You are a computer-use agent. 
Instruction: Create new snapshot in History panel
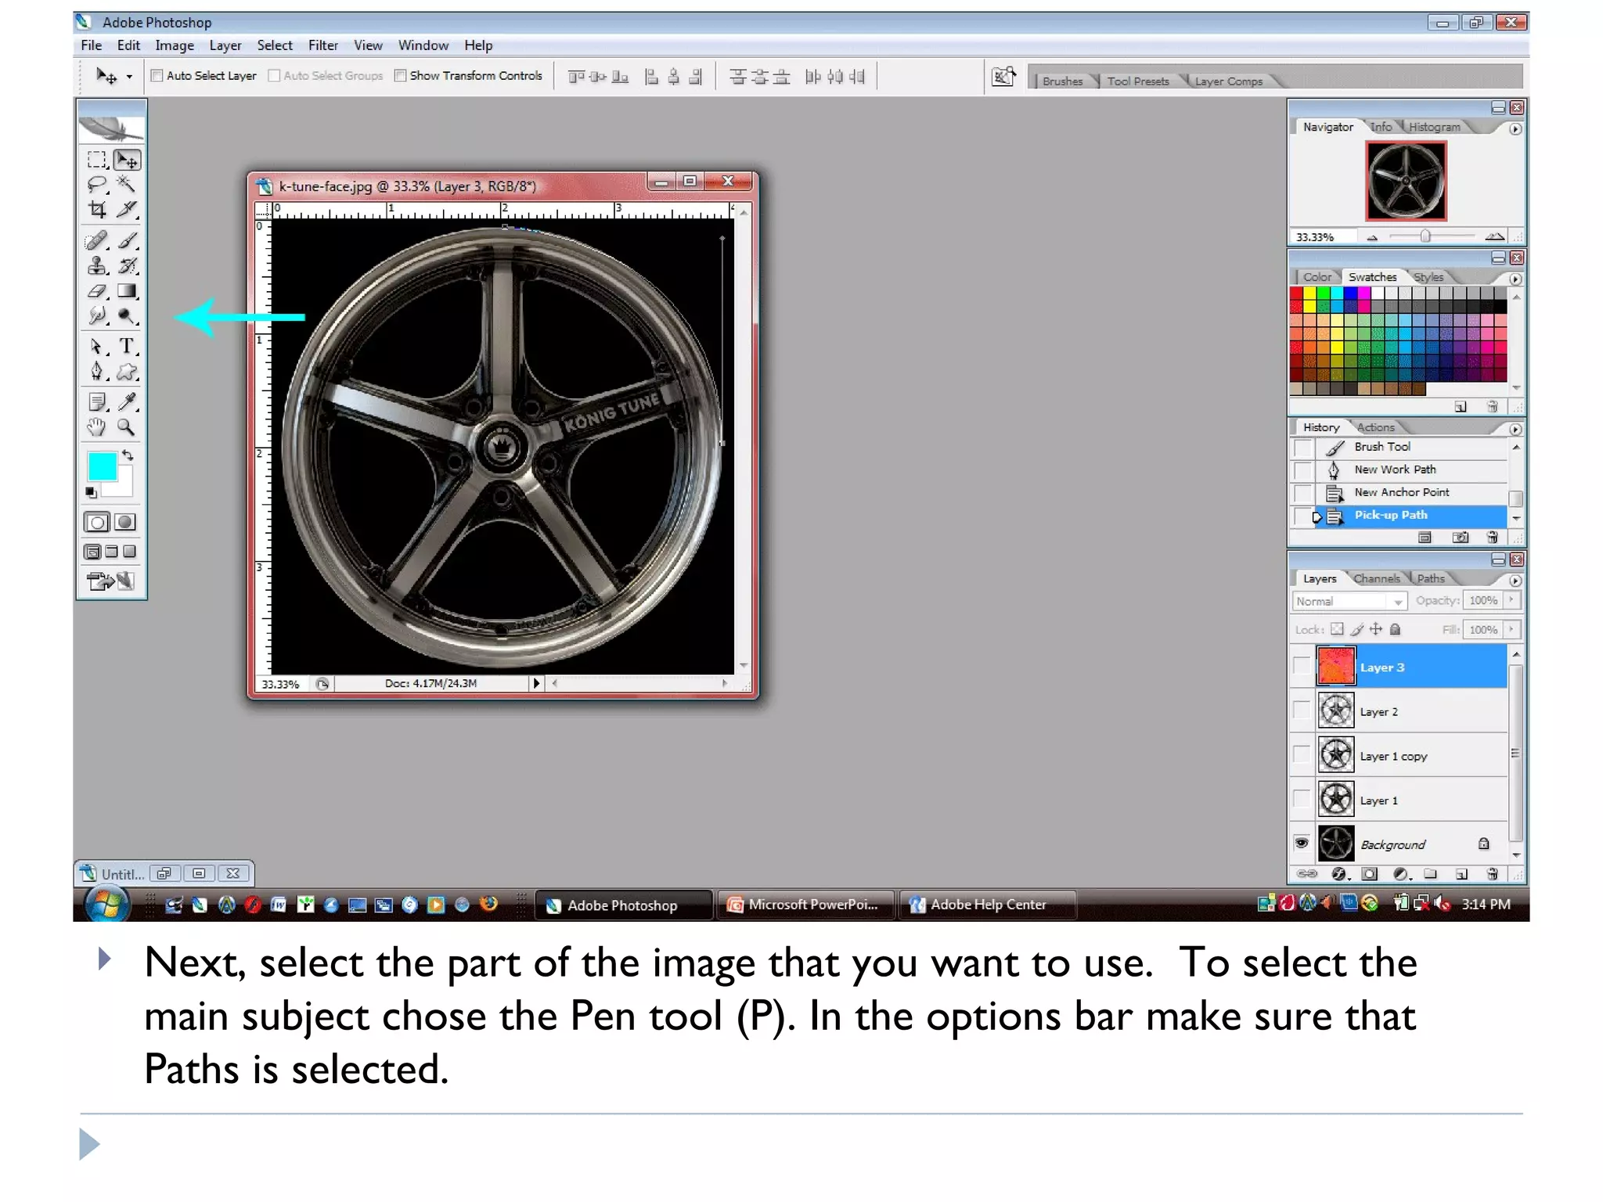tap(1460, 538)
